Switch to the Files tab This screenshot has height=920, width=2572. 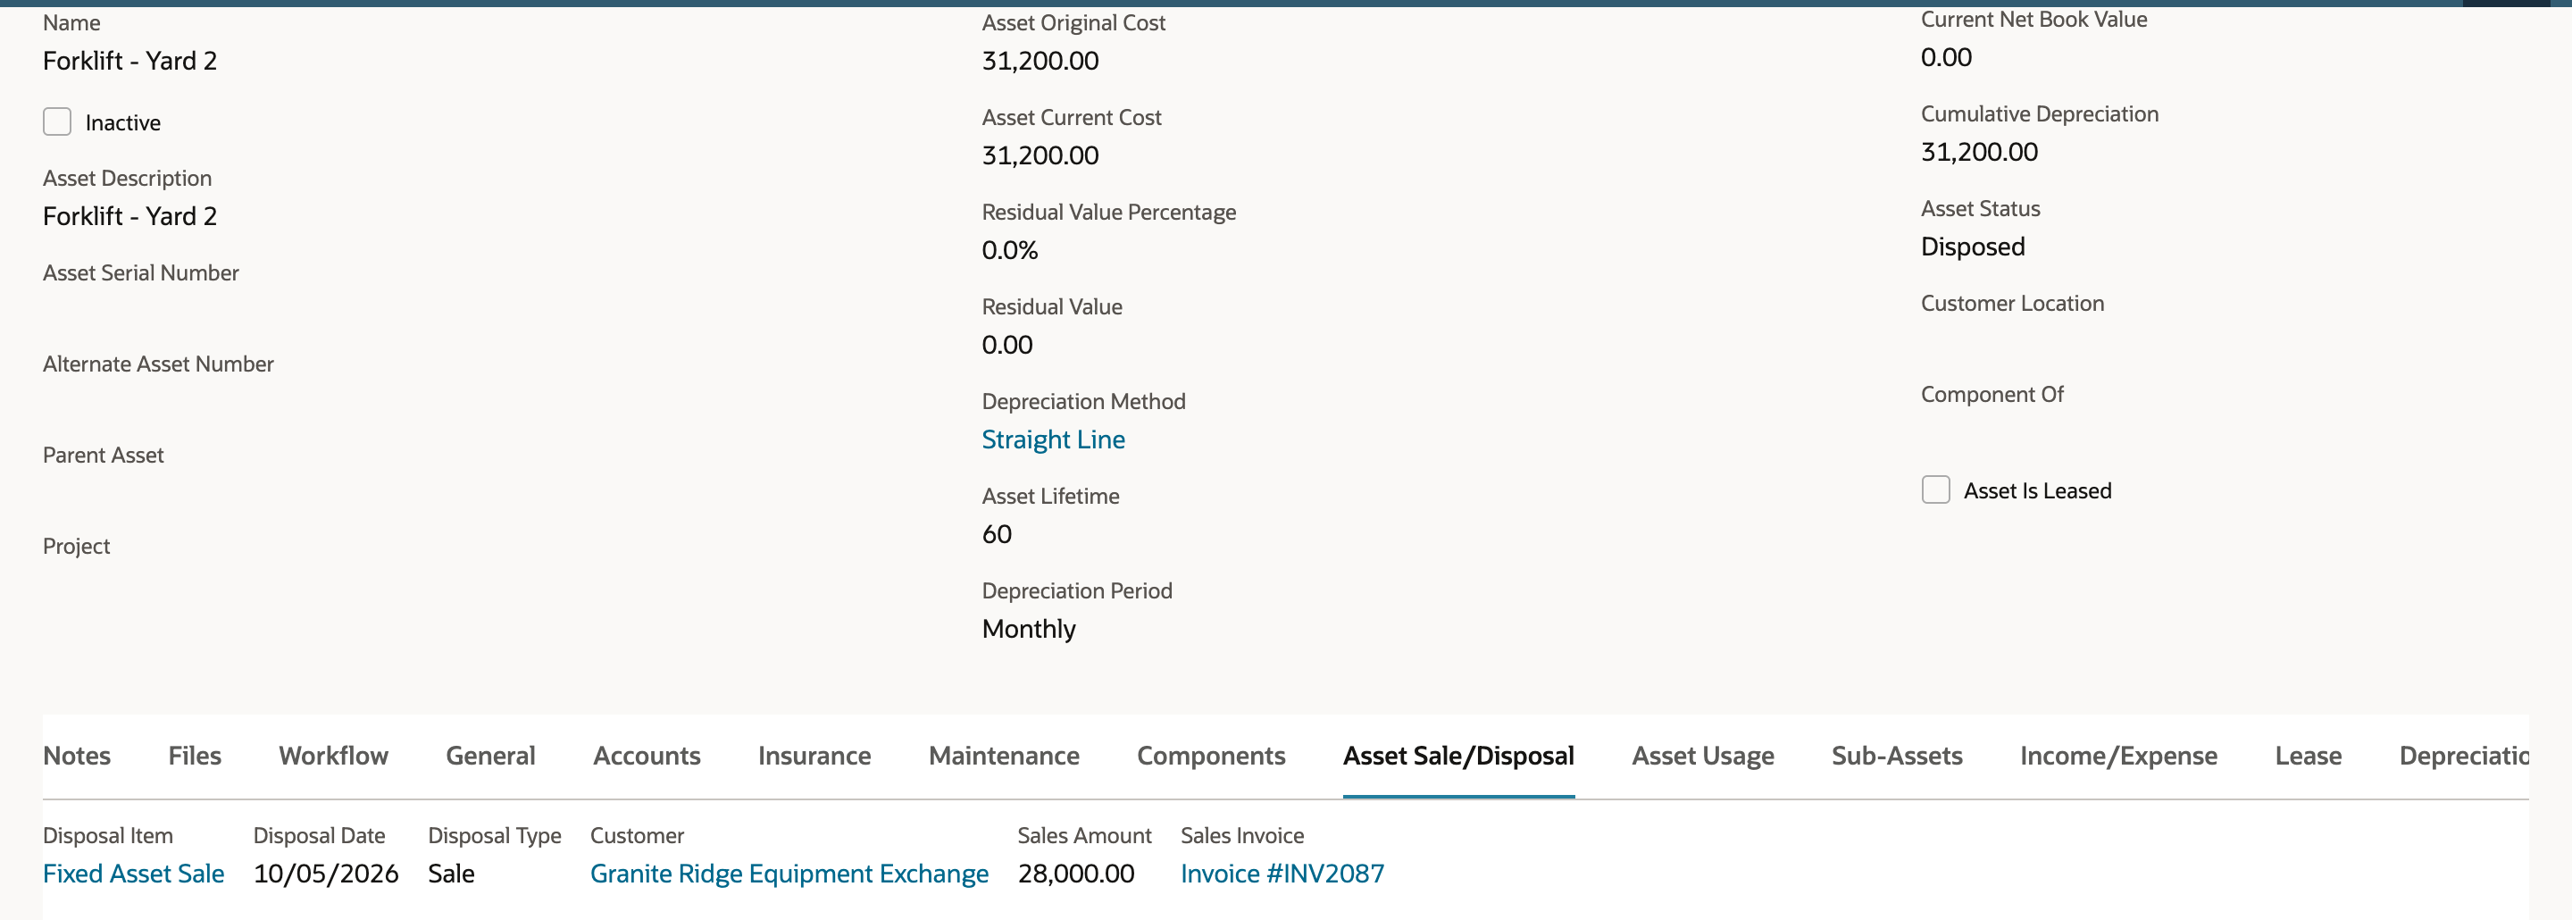point(195,757)
